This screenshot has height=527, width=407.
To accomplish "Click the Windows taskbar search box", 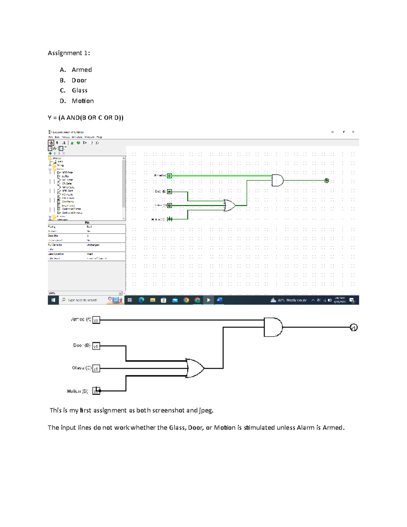I will point(83,300).
